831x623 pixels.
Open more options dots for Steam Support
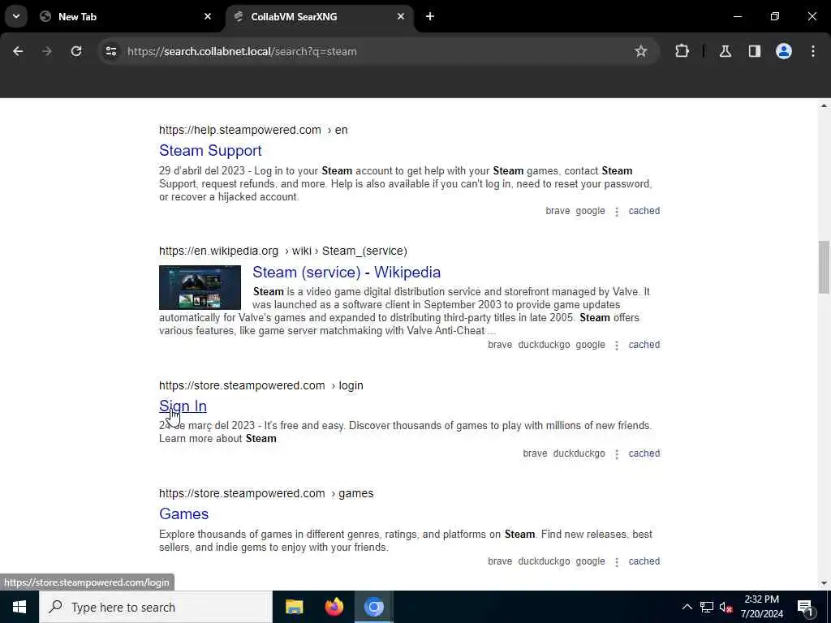click(617, 212)
